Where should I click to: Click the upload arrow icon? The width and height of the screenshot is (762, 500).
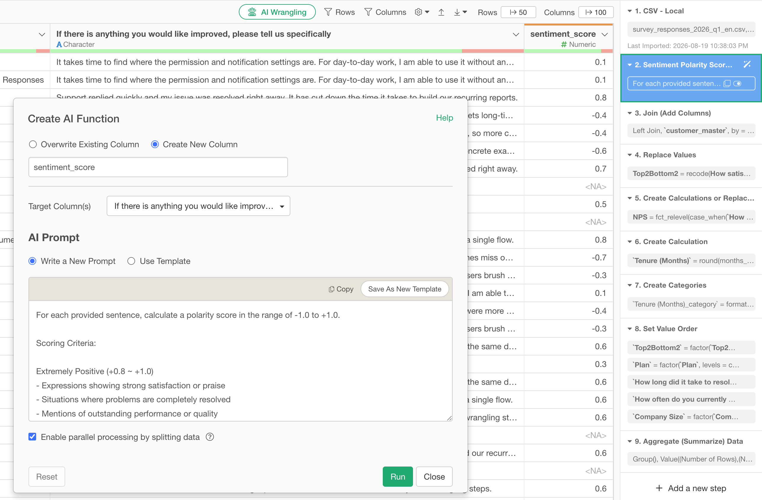pyautogui.click(x=441, y=12)
